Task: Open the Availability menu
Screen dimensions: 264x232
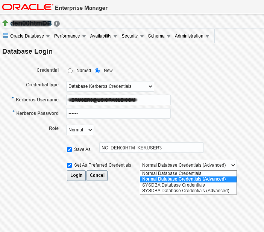Action: pyautogui.click(x=103, y=36)
